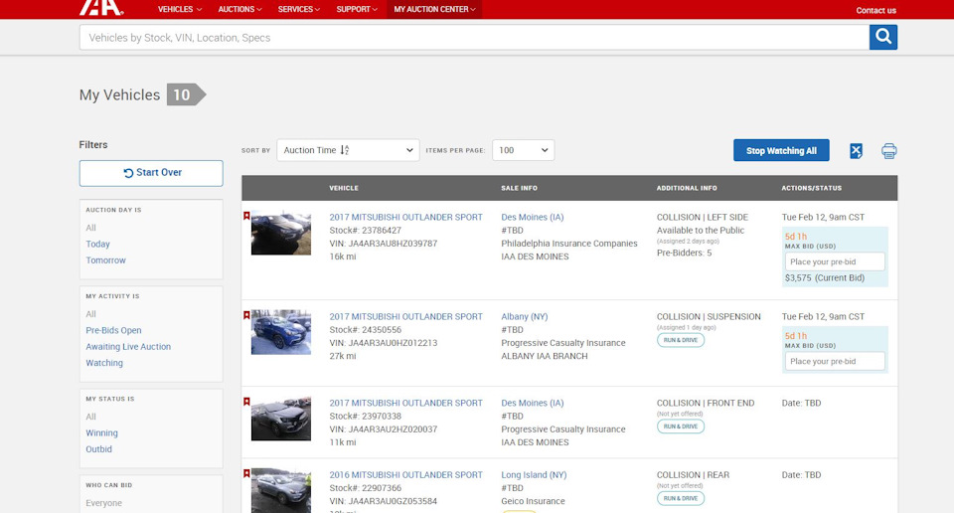Image resolution: width=954 pixels, height=513 pixels.
Task: Open thumbnail of vehicle Stock# 23786427
Action: coord(281,233)
